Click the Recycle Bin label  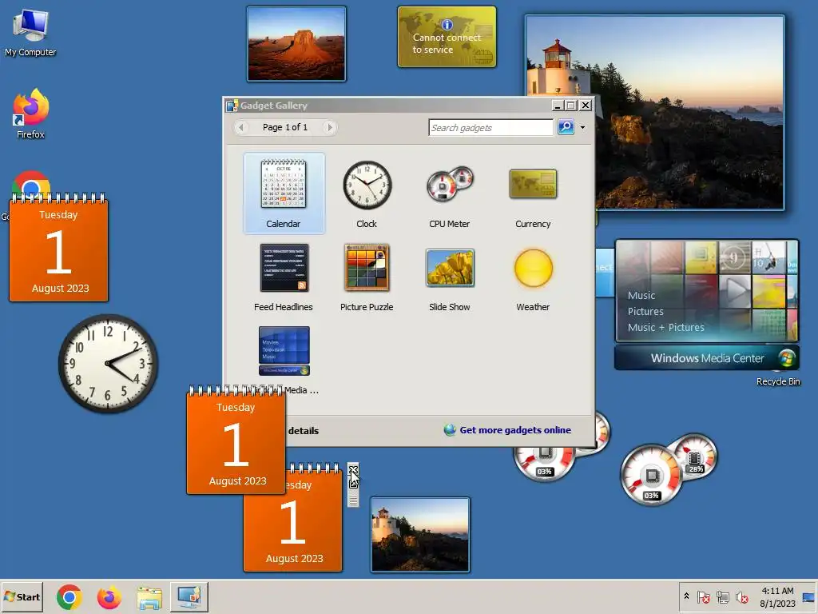point(778,381)
